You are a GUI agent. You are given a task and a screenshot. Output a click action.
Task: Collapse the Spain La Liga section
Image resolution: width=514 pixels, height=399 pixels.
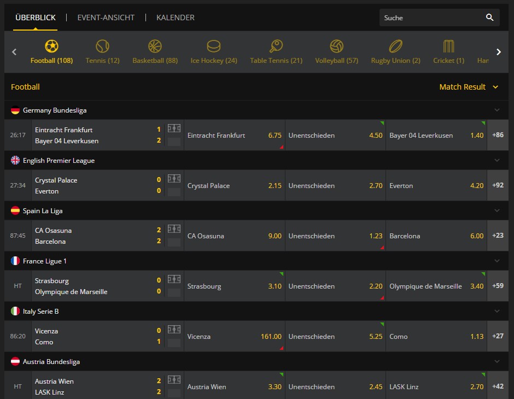(x=497, y=210)
